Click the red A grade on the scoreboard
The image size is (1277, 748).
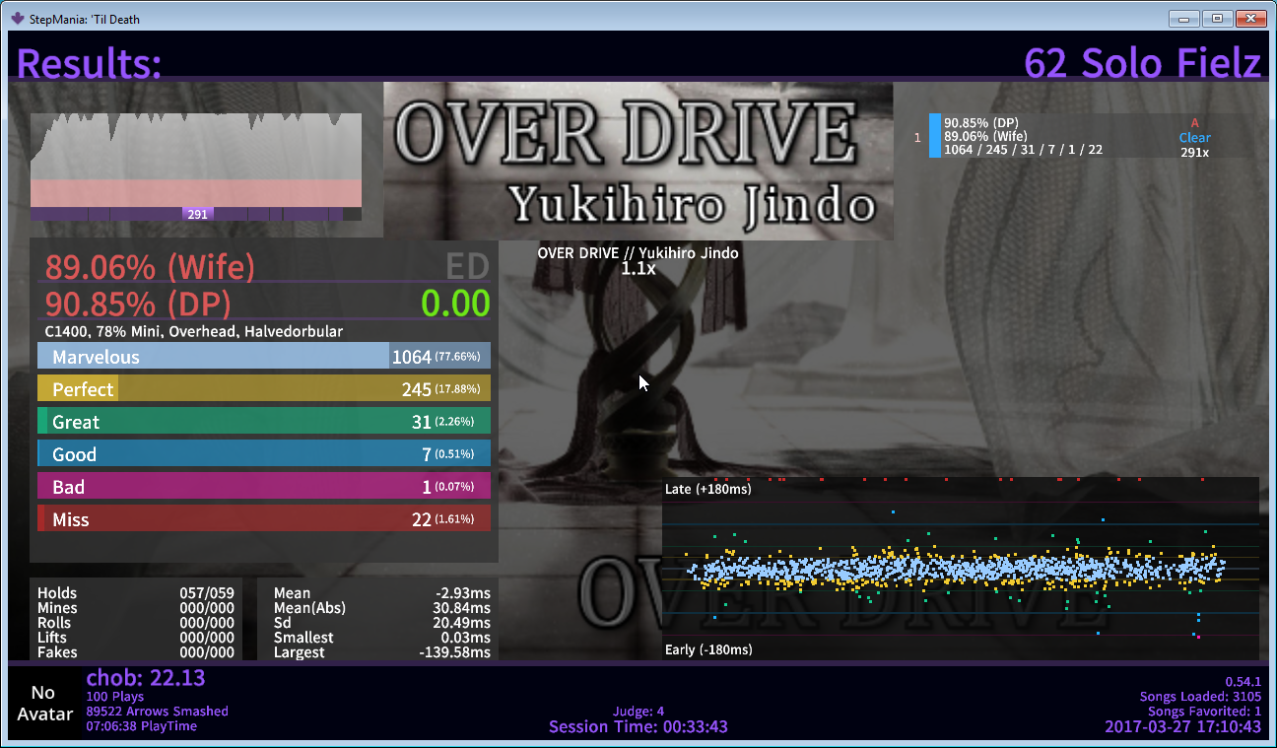tap(1194, 123)
